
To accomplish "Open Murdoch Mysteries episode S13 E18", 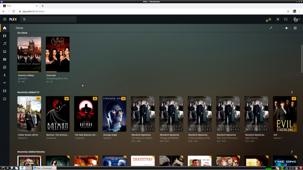I will (143, 114).
